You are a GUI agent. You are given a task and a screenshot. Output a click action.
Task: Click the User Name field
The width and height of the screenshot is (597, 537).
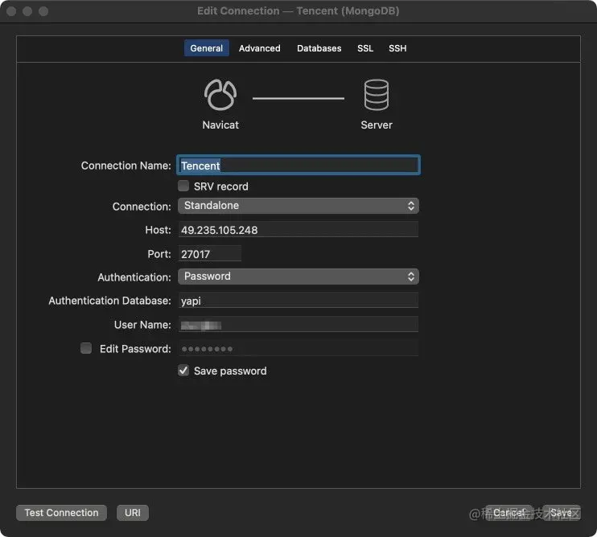[298, 325]
